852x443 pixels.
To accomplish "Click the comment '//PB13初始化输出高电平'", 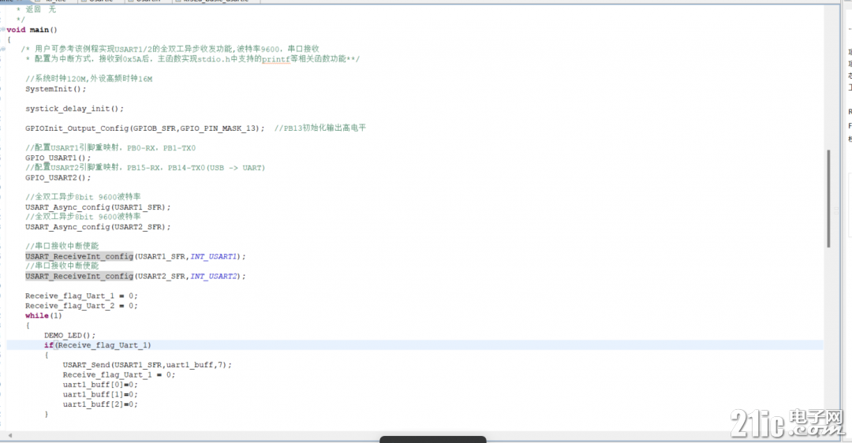I will pyautogui.click(x=320, y=128).
